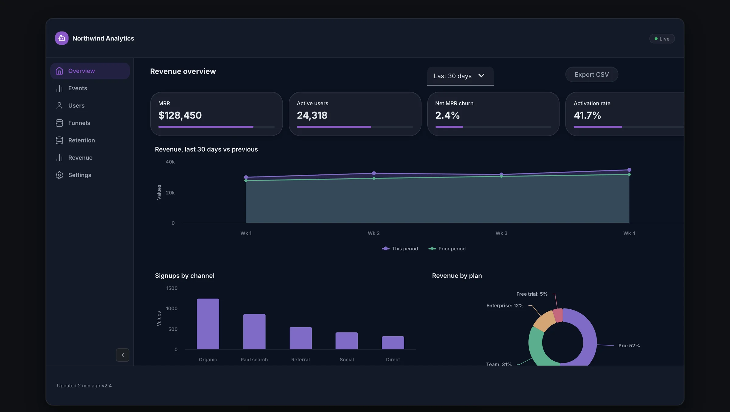Click the pink Free trial donut segment
The width and height of the screenshot is (730, 412).
(558, 315)
